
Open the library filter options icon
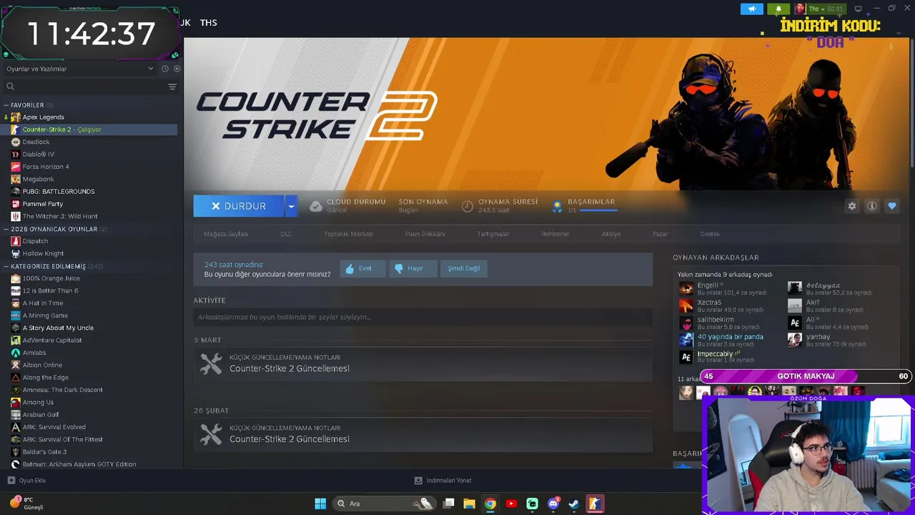coord(172,87)
